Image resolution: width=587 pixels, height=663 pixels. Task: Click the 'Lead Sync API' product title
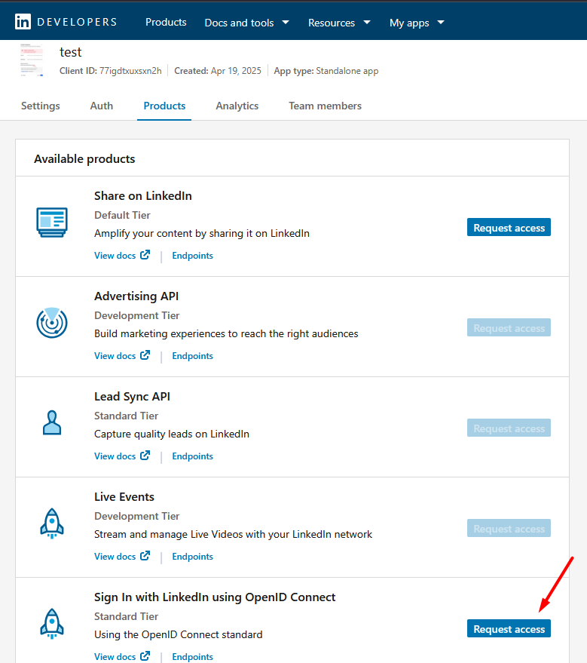click(x=132, y=397)
